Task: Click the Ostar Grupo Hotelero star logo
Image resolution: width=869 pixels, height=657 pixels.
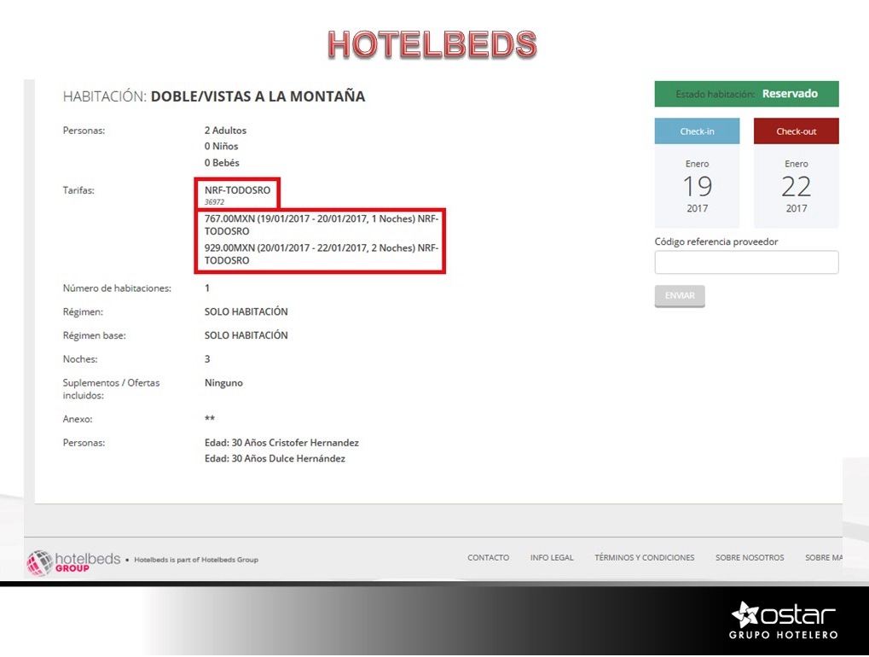Action: [746, 614]
